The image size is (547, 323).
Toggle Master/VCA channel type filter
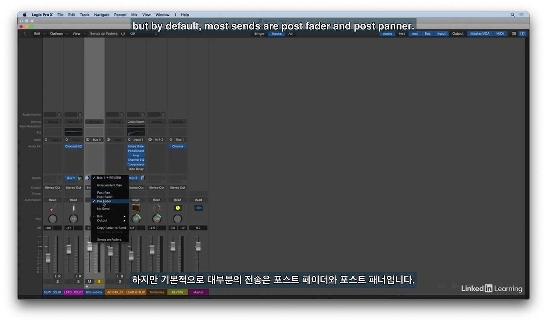(x=480, y=34)
